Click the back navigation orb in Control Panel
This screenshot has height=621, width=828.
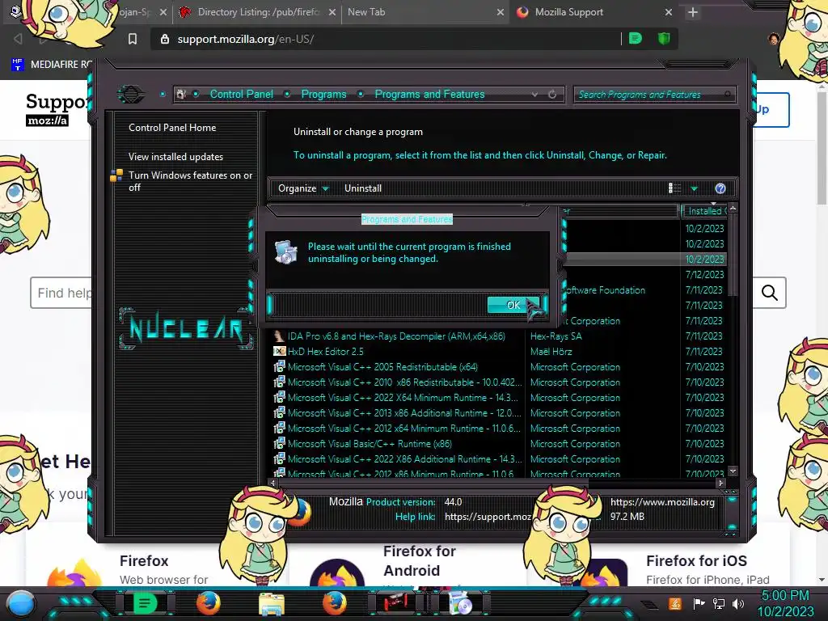click(x=131, y=95)
